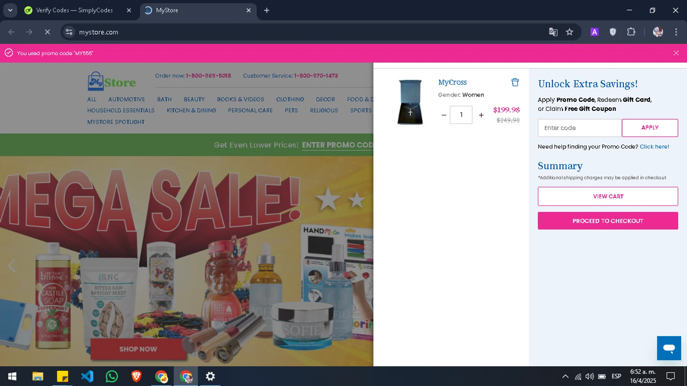This screenshot has width=687, height=386.
Task: Click the Enter code promo field
Action: coord(580,128)
